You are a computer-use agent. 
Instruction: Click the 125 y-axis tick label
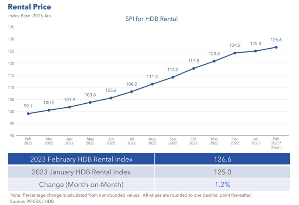[11, 51]
